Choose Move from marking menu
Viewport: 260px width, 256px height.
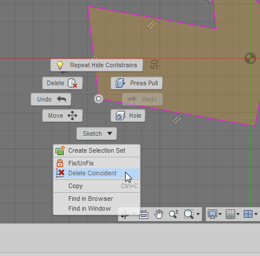point(63,116)
